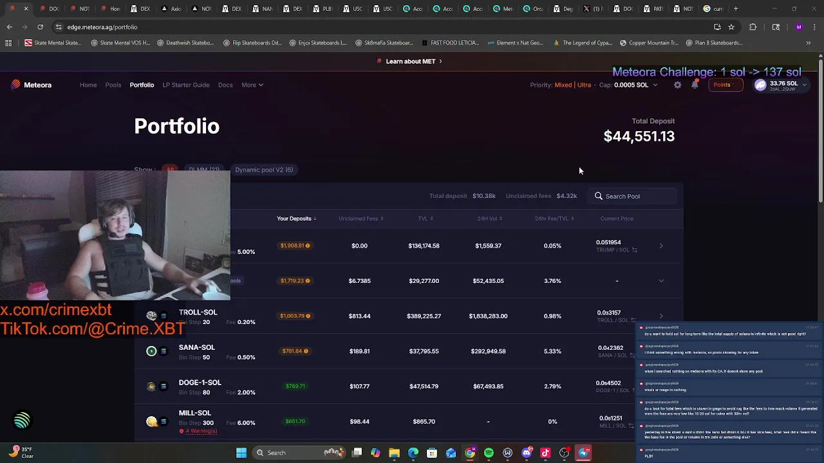Open the Chrome profile avatar
824x463 pixels.
pos(799,27)
